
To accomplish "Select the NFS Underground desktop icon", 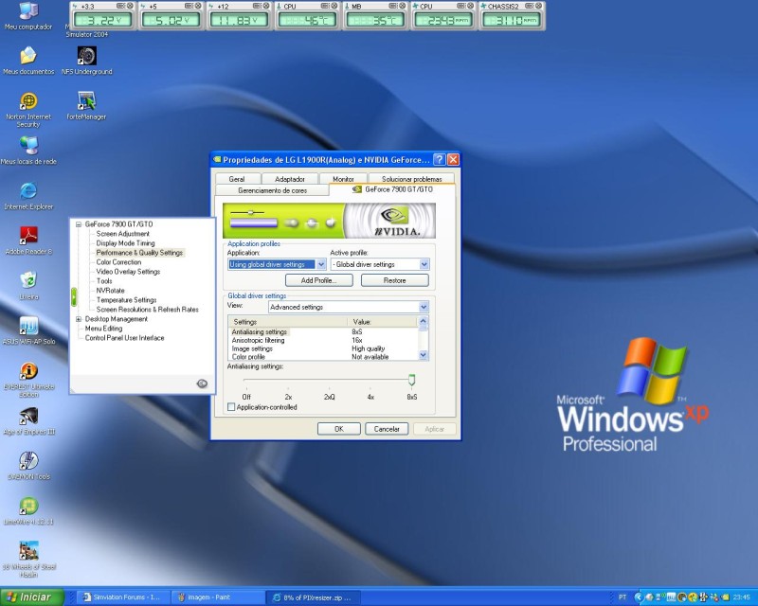I will tap(86, 56).
